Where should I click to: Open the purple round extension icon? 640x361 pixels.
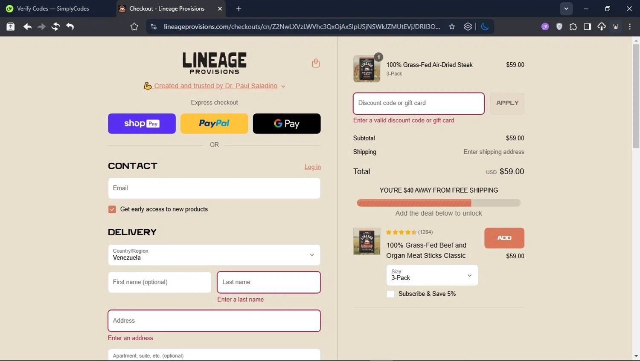pos(545,26)
